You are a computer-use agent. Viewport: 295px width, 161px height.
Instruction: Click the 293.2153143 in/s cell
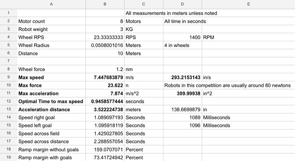coord(182,78)
